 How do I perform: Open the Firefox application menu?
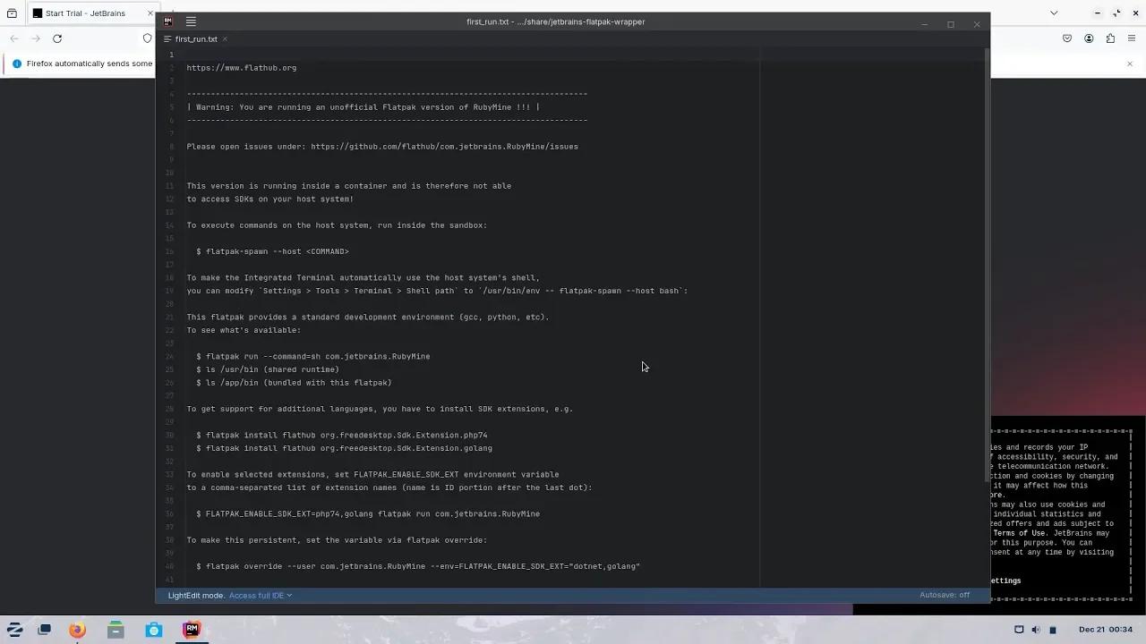[1132, 38]
